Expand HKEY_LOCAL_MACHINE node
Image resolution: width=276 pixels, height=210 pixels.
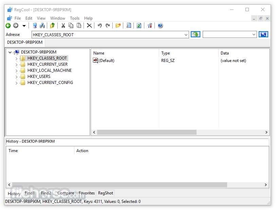tap(16, 71)
